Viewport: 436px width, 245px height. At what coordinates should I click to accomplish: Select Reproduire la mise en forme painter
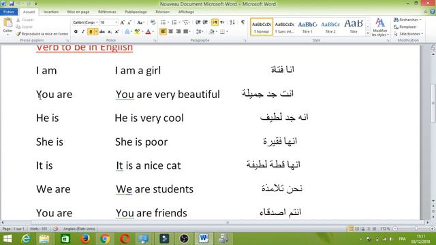click(42, 33)
